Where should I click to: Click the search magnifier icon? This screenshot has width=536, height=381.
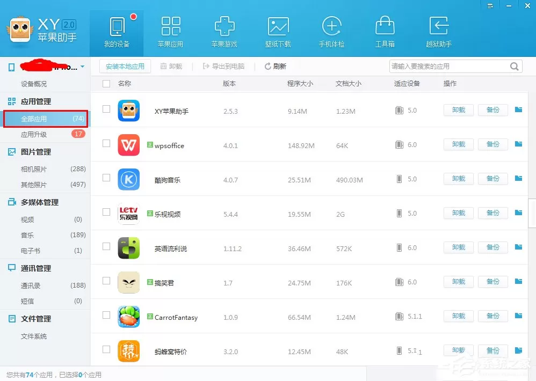pyautogui.click(x=514, y=66)
